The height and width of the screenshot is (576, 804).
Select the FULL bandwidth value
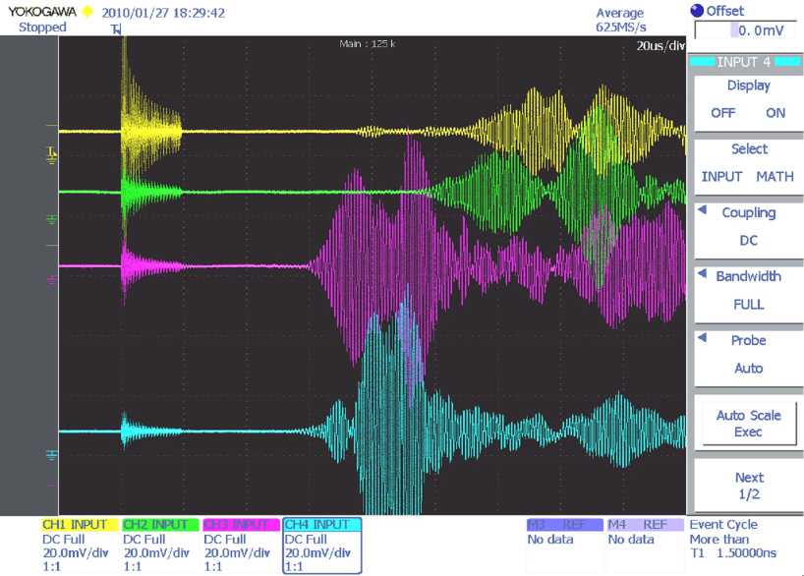tap(749, 304)
